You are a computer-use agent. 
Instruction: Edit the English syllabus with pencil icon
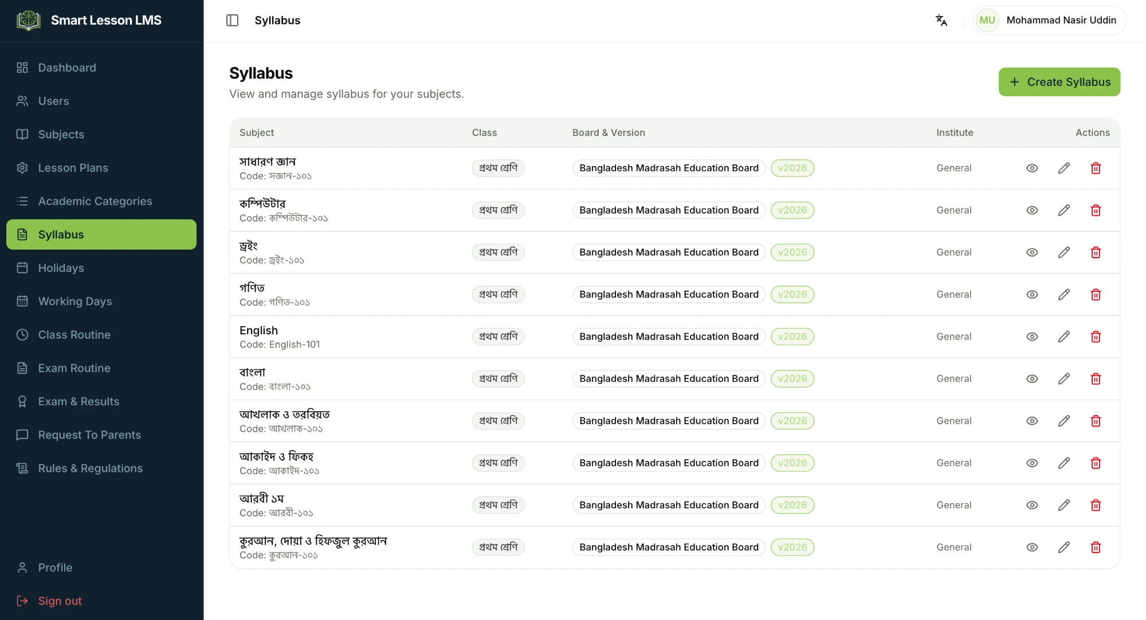click(x=1064, y=337)
